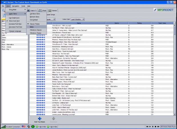Select the Windows Theme skin
The image size is (177, 129).
point(35,33)
